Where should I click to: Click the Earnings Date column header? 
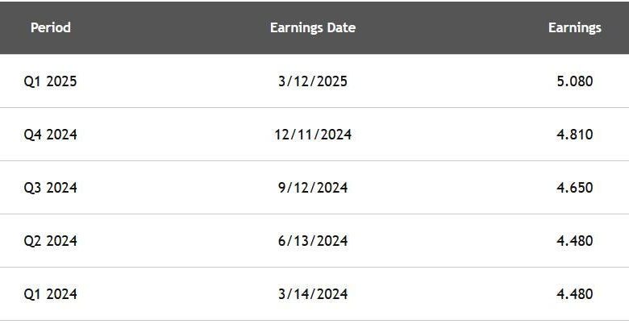pos(313,27)
